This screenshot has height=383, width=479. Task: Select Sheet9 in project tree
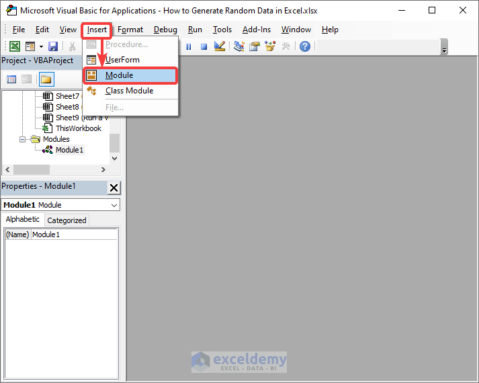81,118
